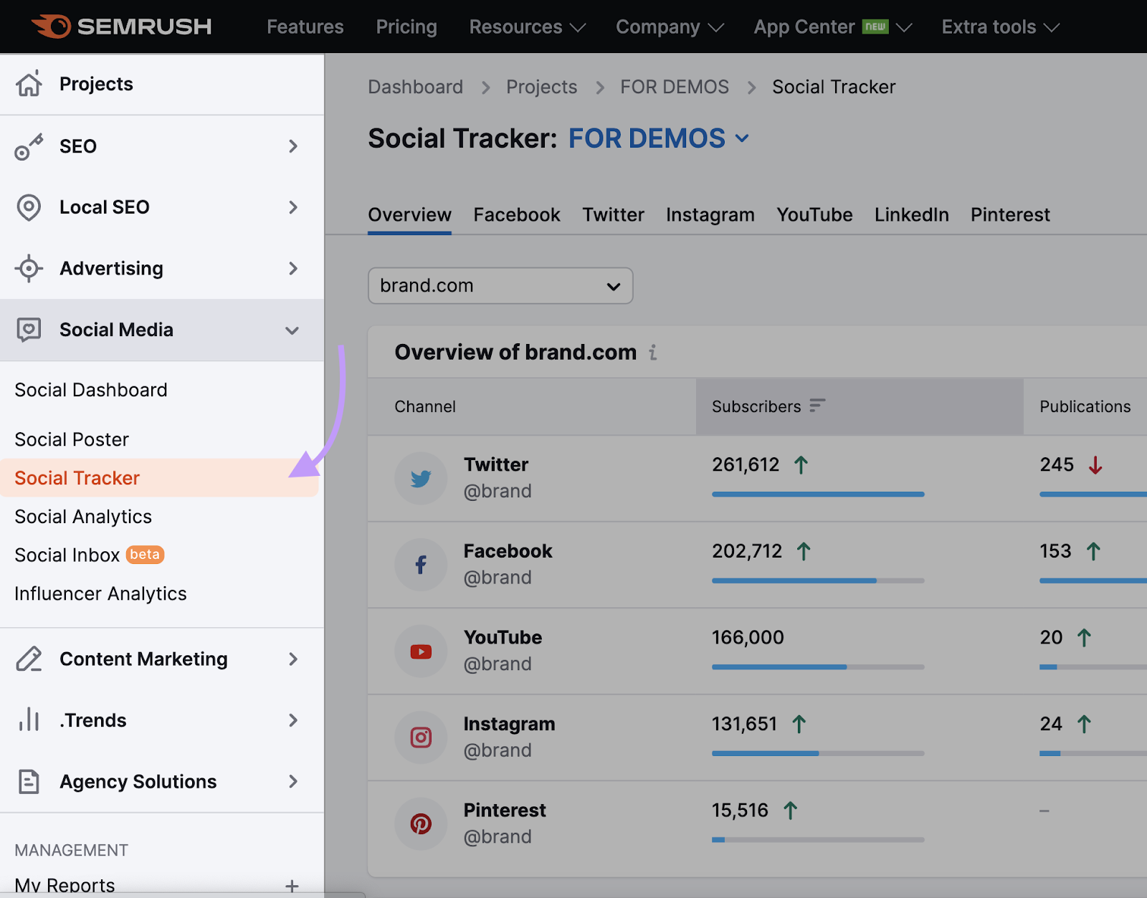Expand the SEO menu chevron
The height and width of the screenshot is (898, 1147).
pos(292,146)
